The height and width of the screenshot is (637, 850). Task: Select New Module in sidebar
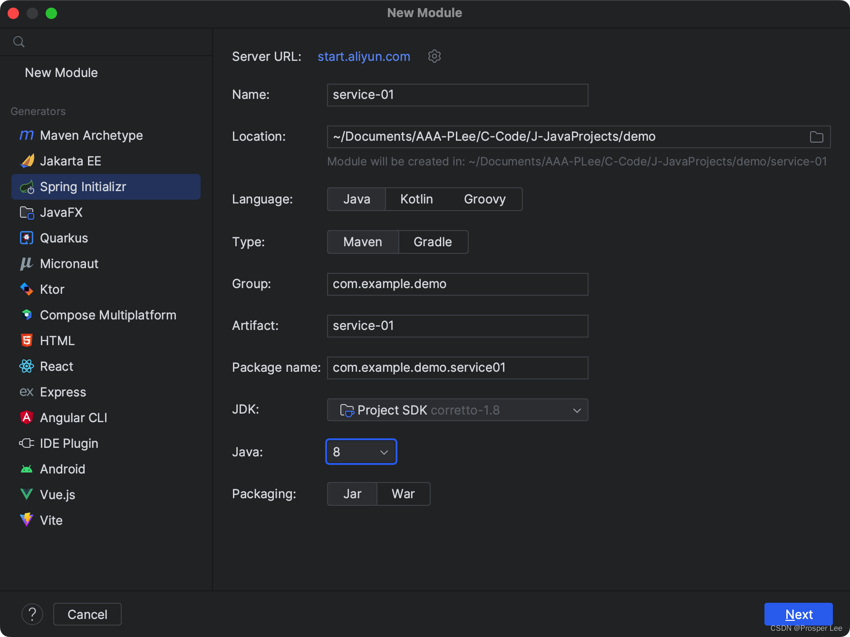click(61, 73)
